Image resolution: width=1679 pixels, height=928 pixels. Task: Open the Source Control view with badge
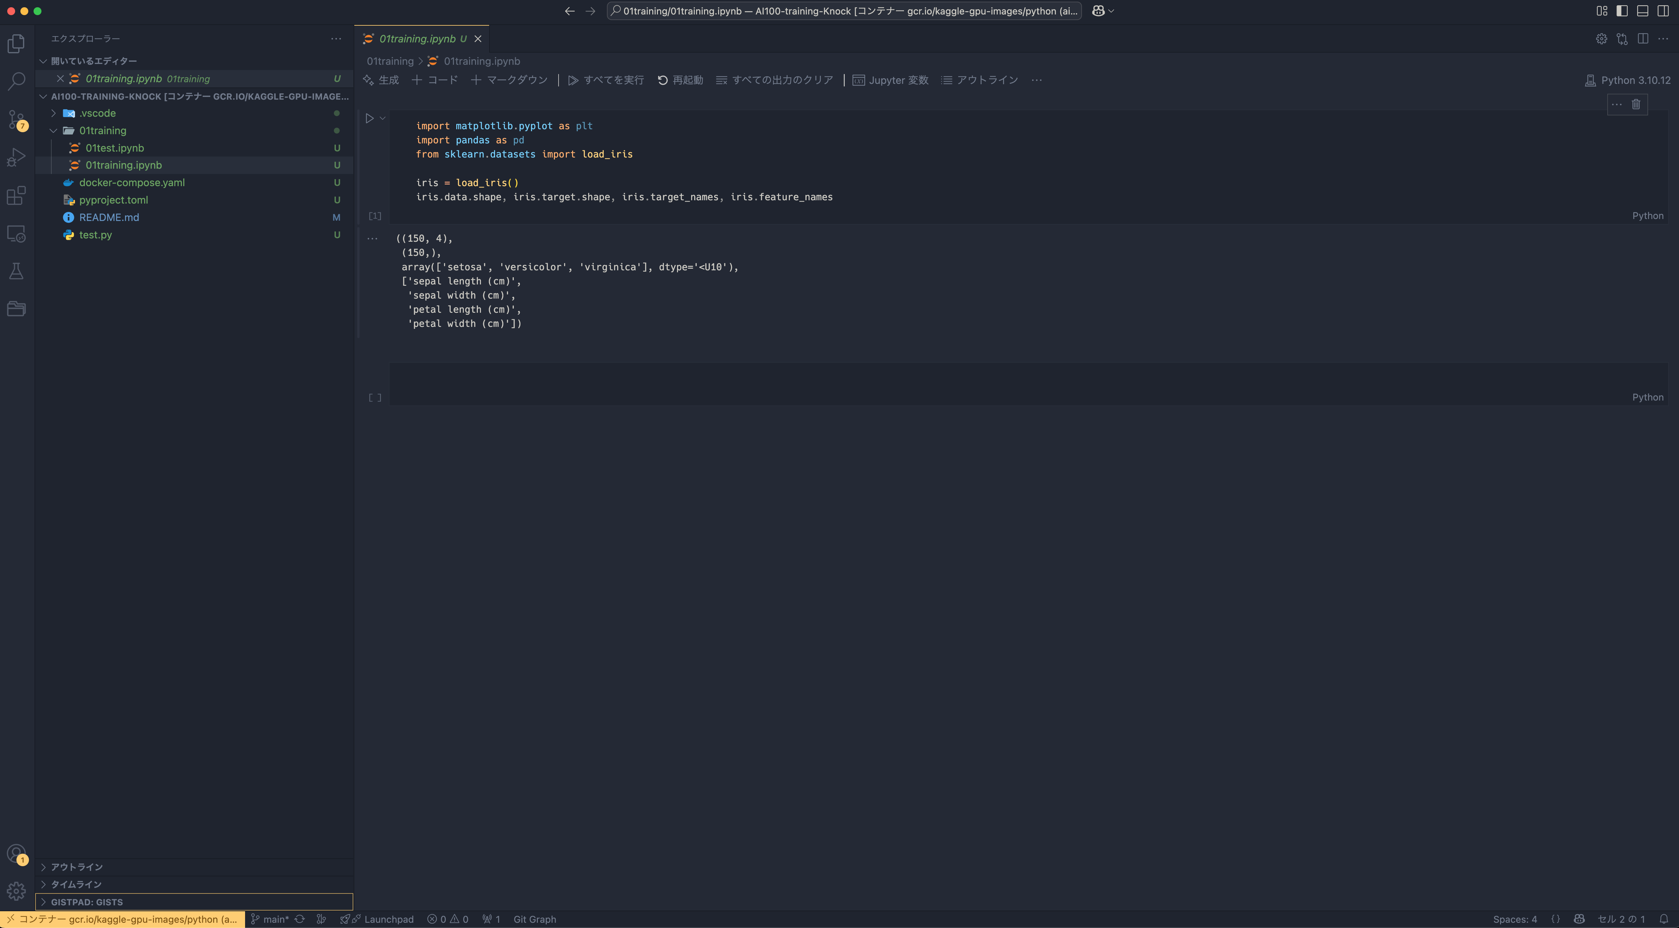coord(16,120)
